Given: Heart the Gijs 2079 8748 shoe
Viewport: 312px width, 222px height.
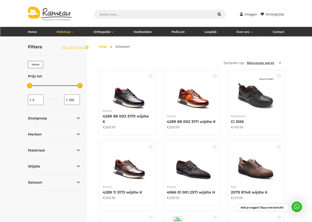Looking at the screenshot, I should (x=279, y=147).
